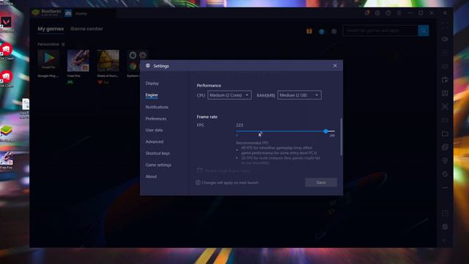Click the rotate device sidebar icon
Image resolution: width=469 pixels, height=264 pixels.
(x=445, y=174)
